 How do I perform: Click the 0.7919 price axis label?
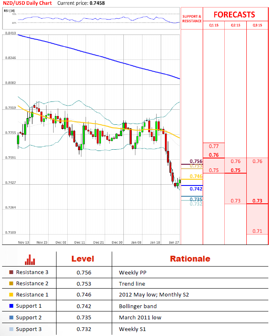pos(10,108)
